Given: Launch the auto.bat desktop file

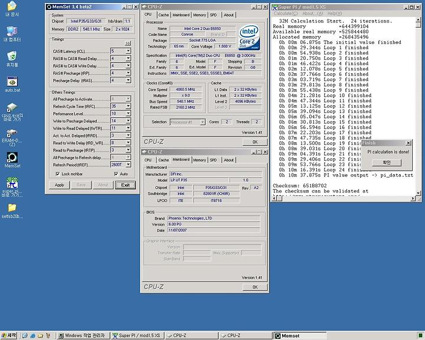Looking at the screenshot, I should (12, 84).
